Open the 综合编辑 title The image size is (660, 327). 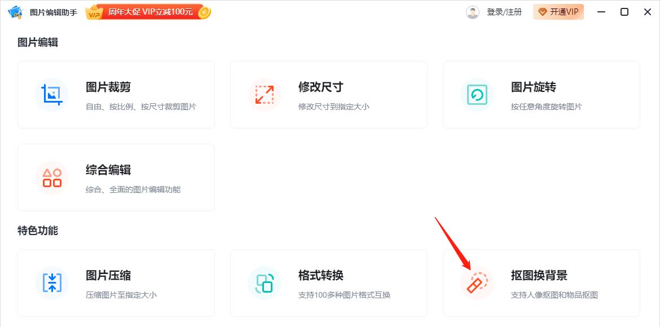108,170
